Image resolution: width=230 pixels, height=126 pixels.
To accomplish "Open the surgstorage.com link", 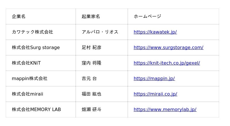I will (168, 47).
